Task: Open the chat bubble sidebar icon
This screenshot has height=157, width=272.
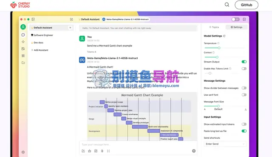Action: (x=23, y=35)
